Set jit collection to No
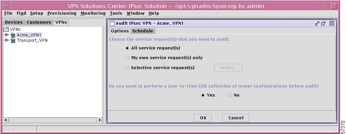Screen dimensions: 346x134 tap(230, 95)
